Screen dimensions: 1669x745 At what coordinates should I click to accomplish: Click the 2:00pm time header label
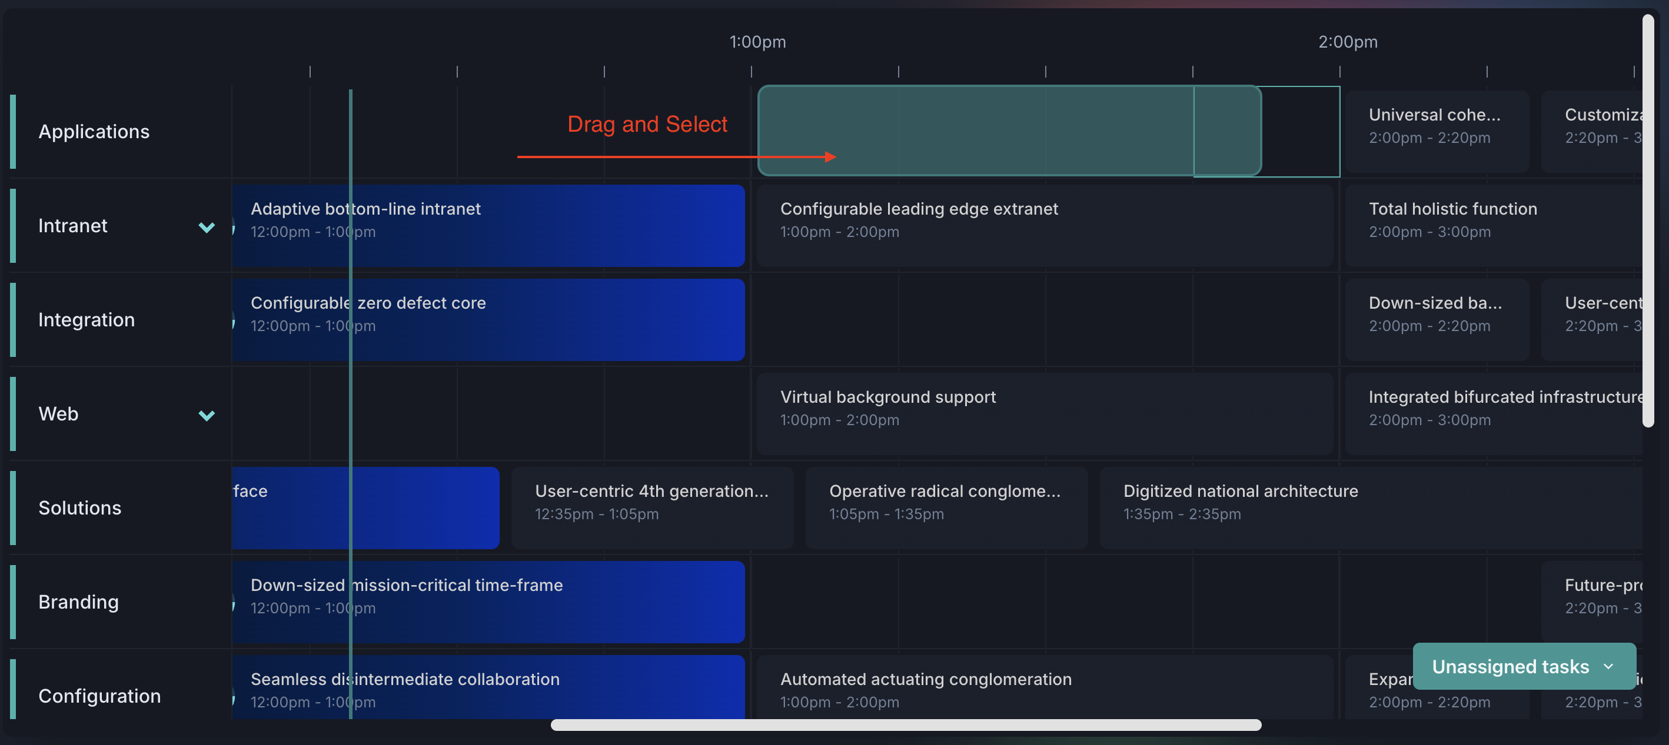click(x=1348, y=42)
